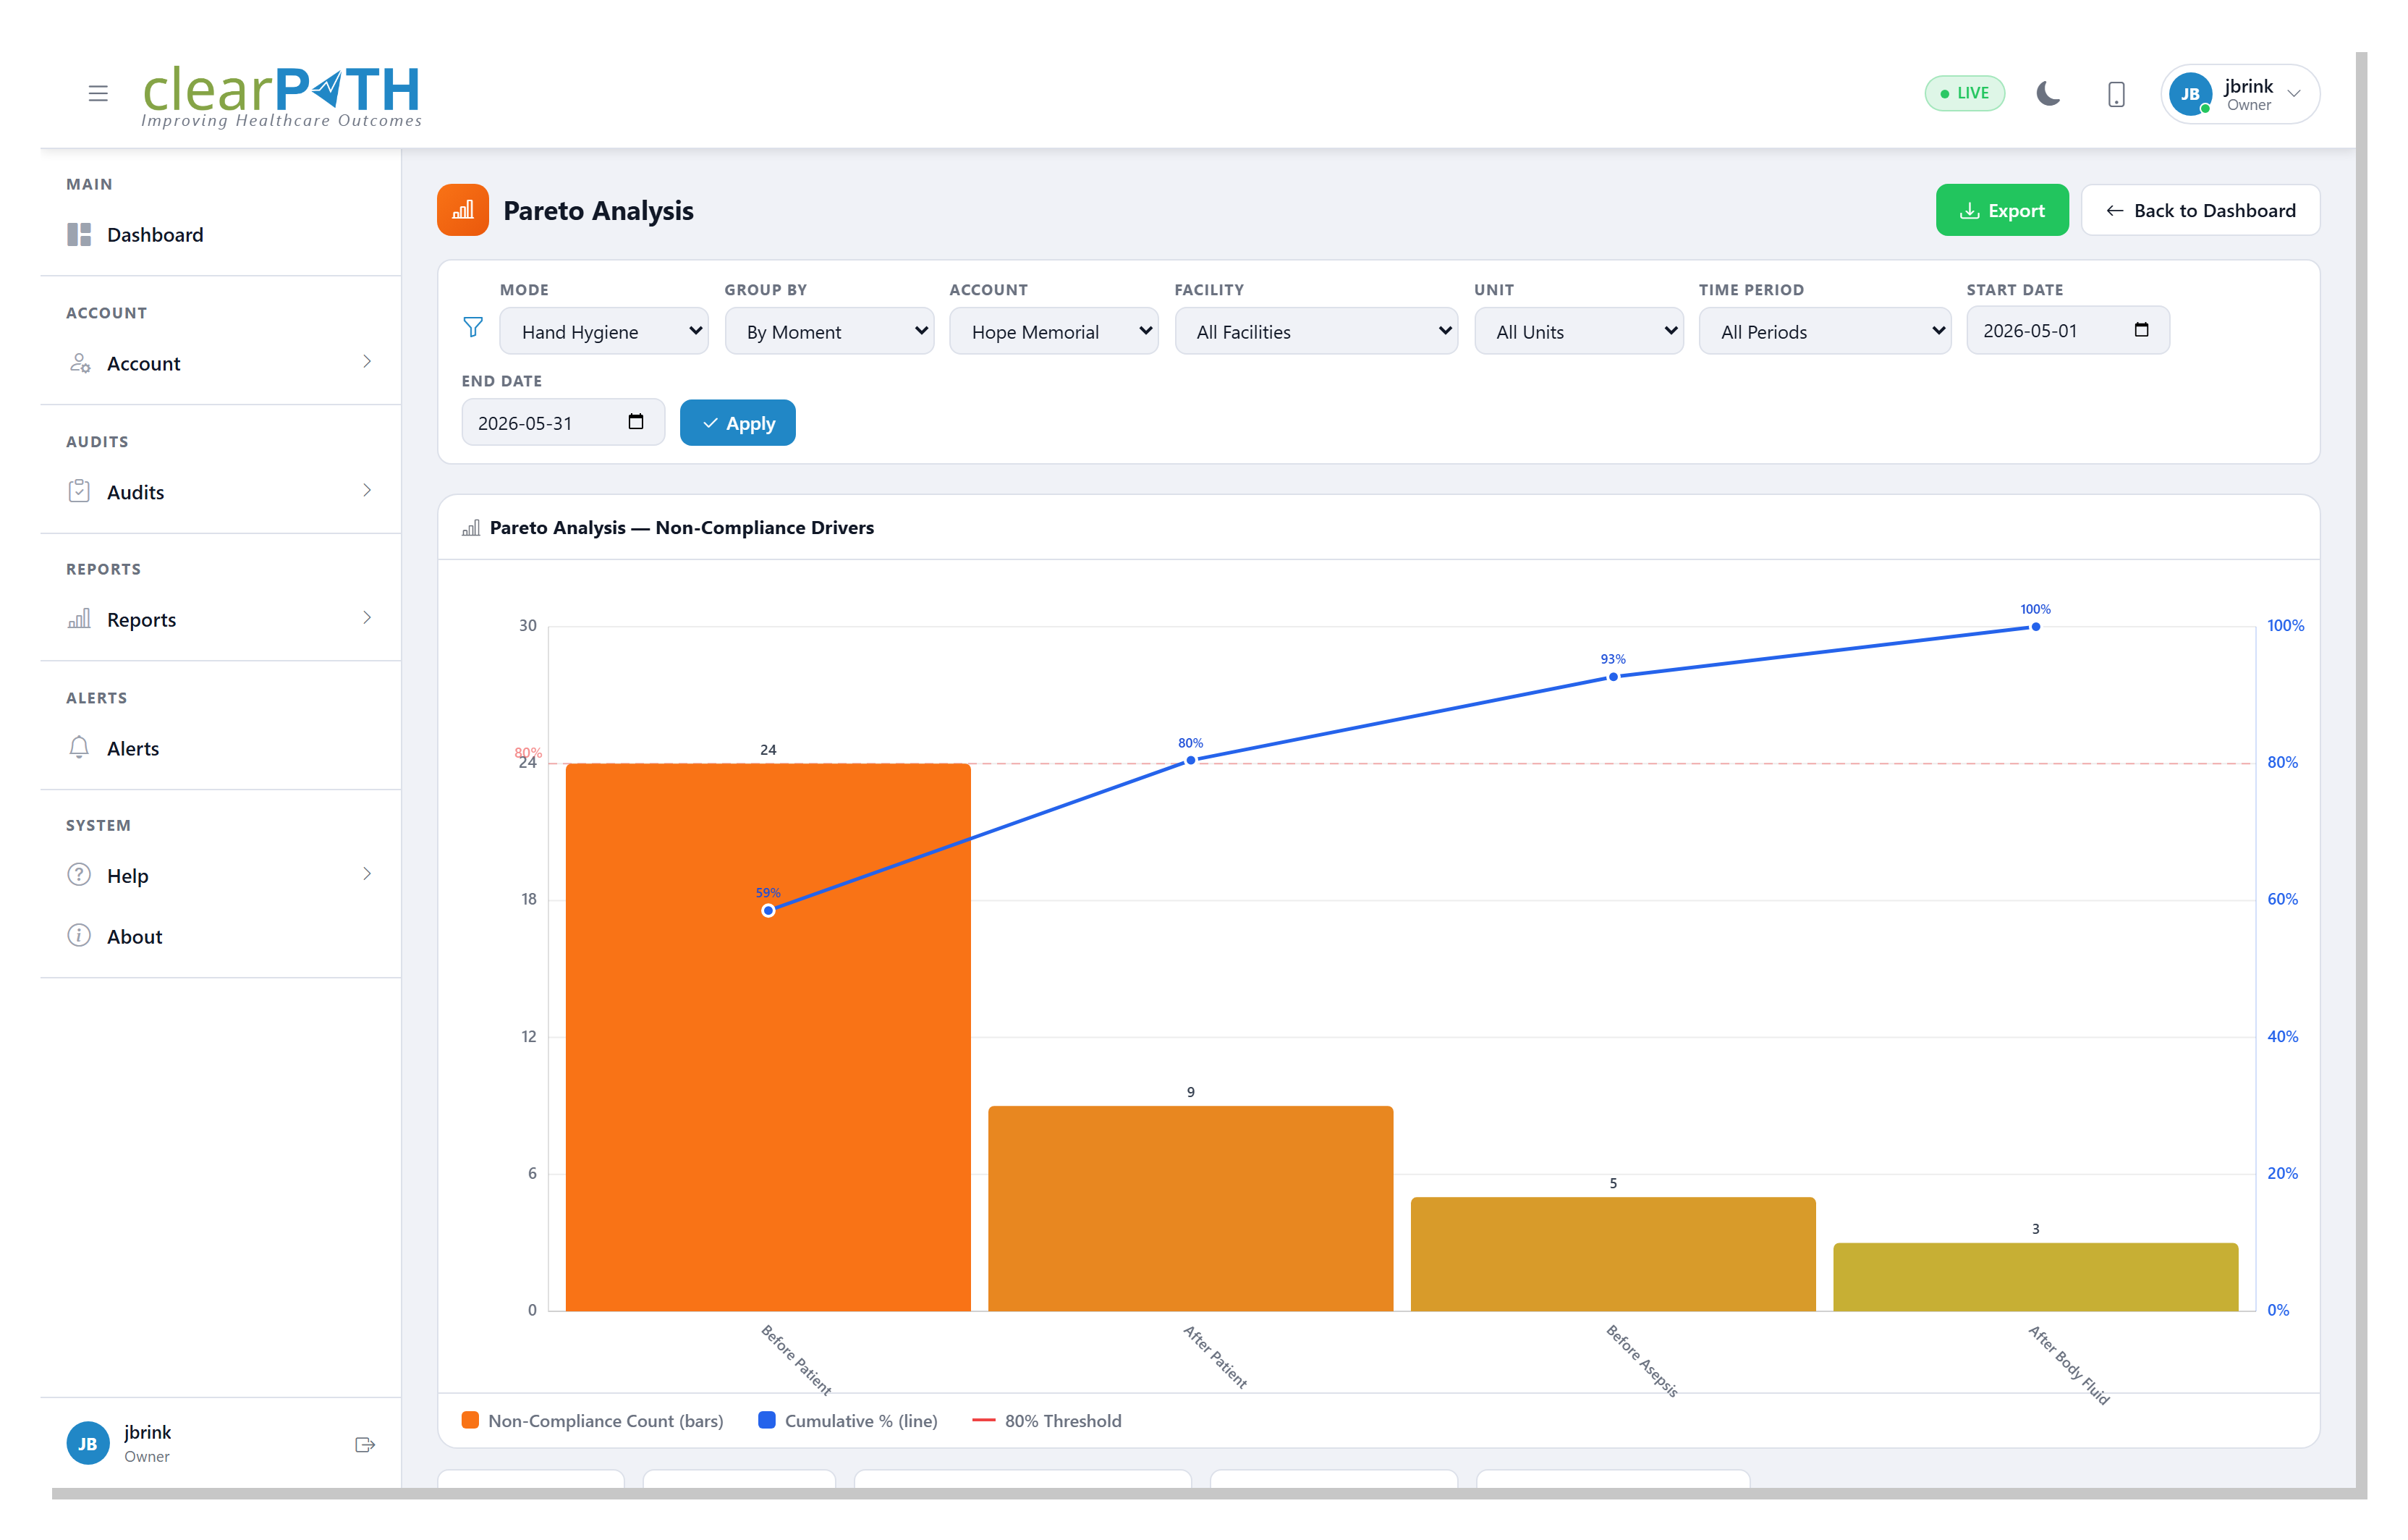Expand the Account sidebar item
The image size is (2408, 1540).
pyautogui.click(x=220, y=363)
